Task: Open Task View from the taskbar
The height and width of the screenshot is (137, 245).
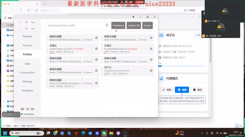Action: (x=48, y=133)
